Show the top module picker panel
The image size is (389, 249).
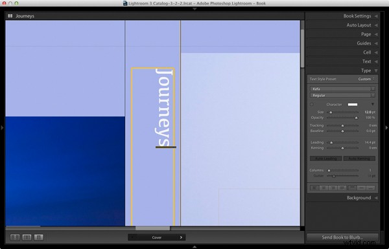pyautogui.click(x=194, y=9)
